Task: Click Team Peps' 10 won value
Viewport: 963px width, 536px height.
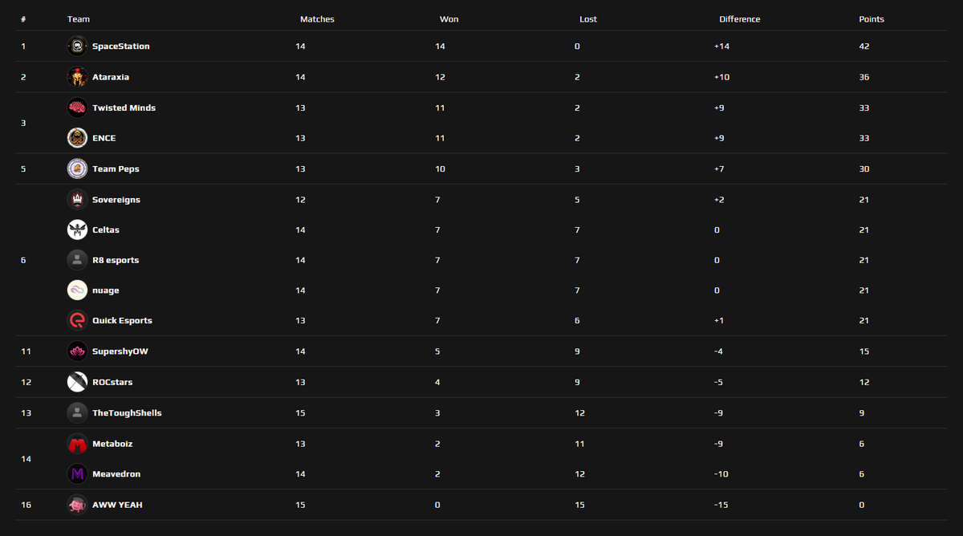Action: pos(440,169)
